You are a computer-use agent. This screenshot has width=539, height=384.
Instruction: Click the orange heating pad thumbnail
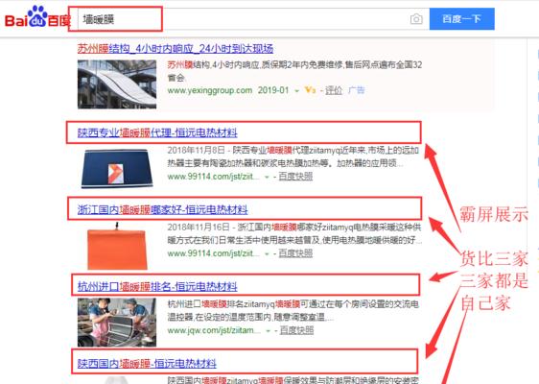117,246
